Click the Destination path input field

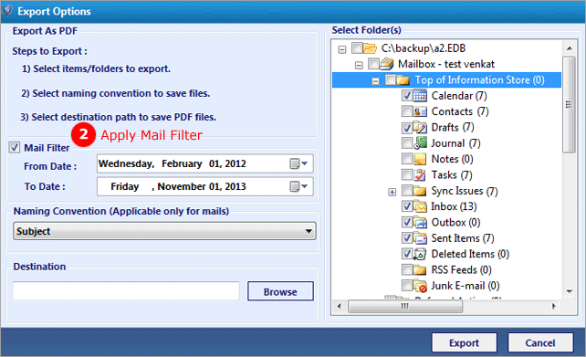126,291
